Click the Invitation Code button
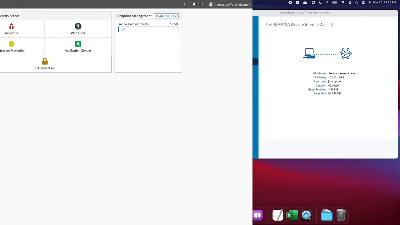Viewport: 400px width, 225px height. (x=166, y=16)
